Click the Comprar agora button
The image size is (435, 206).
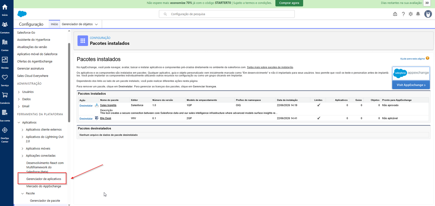[x=289, y=3]
